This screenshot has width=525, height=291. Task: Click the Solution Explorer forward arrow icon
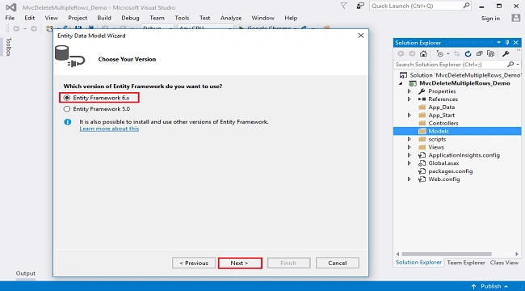click(412, 53)
